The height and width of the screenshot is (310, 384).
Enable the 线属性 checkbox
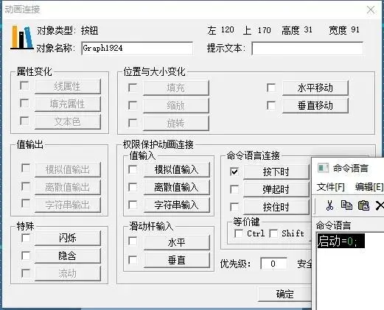[x=24, y=85]
